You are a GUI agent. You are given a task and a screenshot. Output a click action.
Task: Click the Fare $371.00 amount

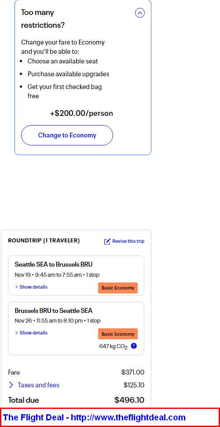pyautogui.click(x=133, y=372)
